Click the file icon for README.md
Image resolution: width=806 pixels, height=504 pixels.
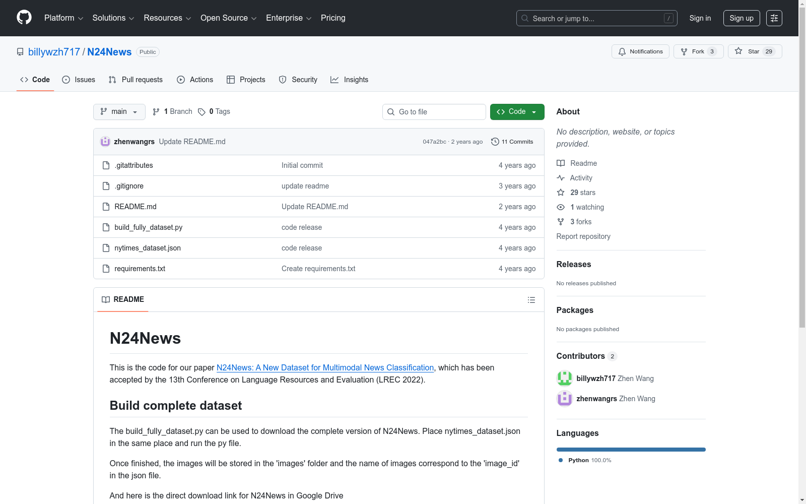pyautogui.click(x=106, y=207)
